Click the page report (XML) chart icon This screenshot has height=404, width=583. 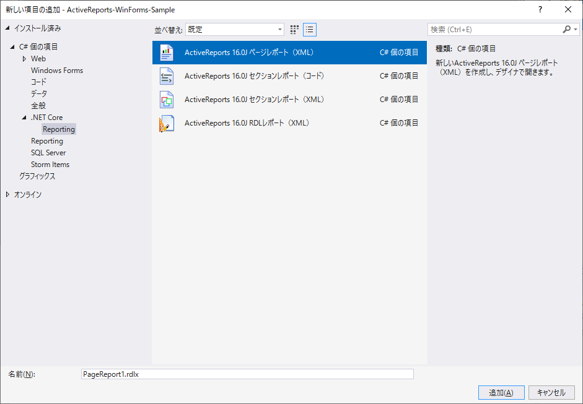167,53
